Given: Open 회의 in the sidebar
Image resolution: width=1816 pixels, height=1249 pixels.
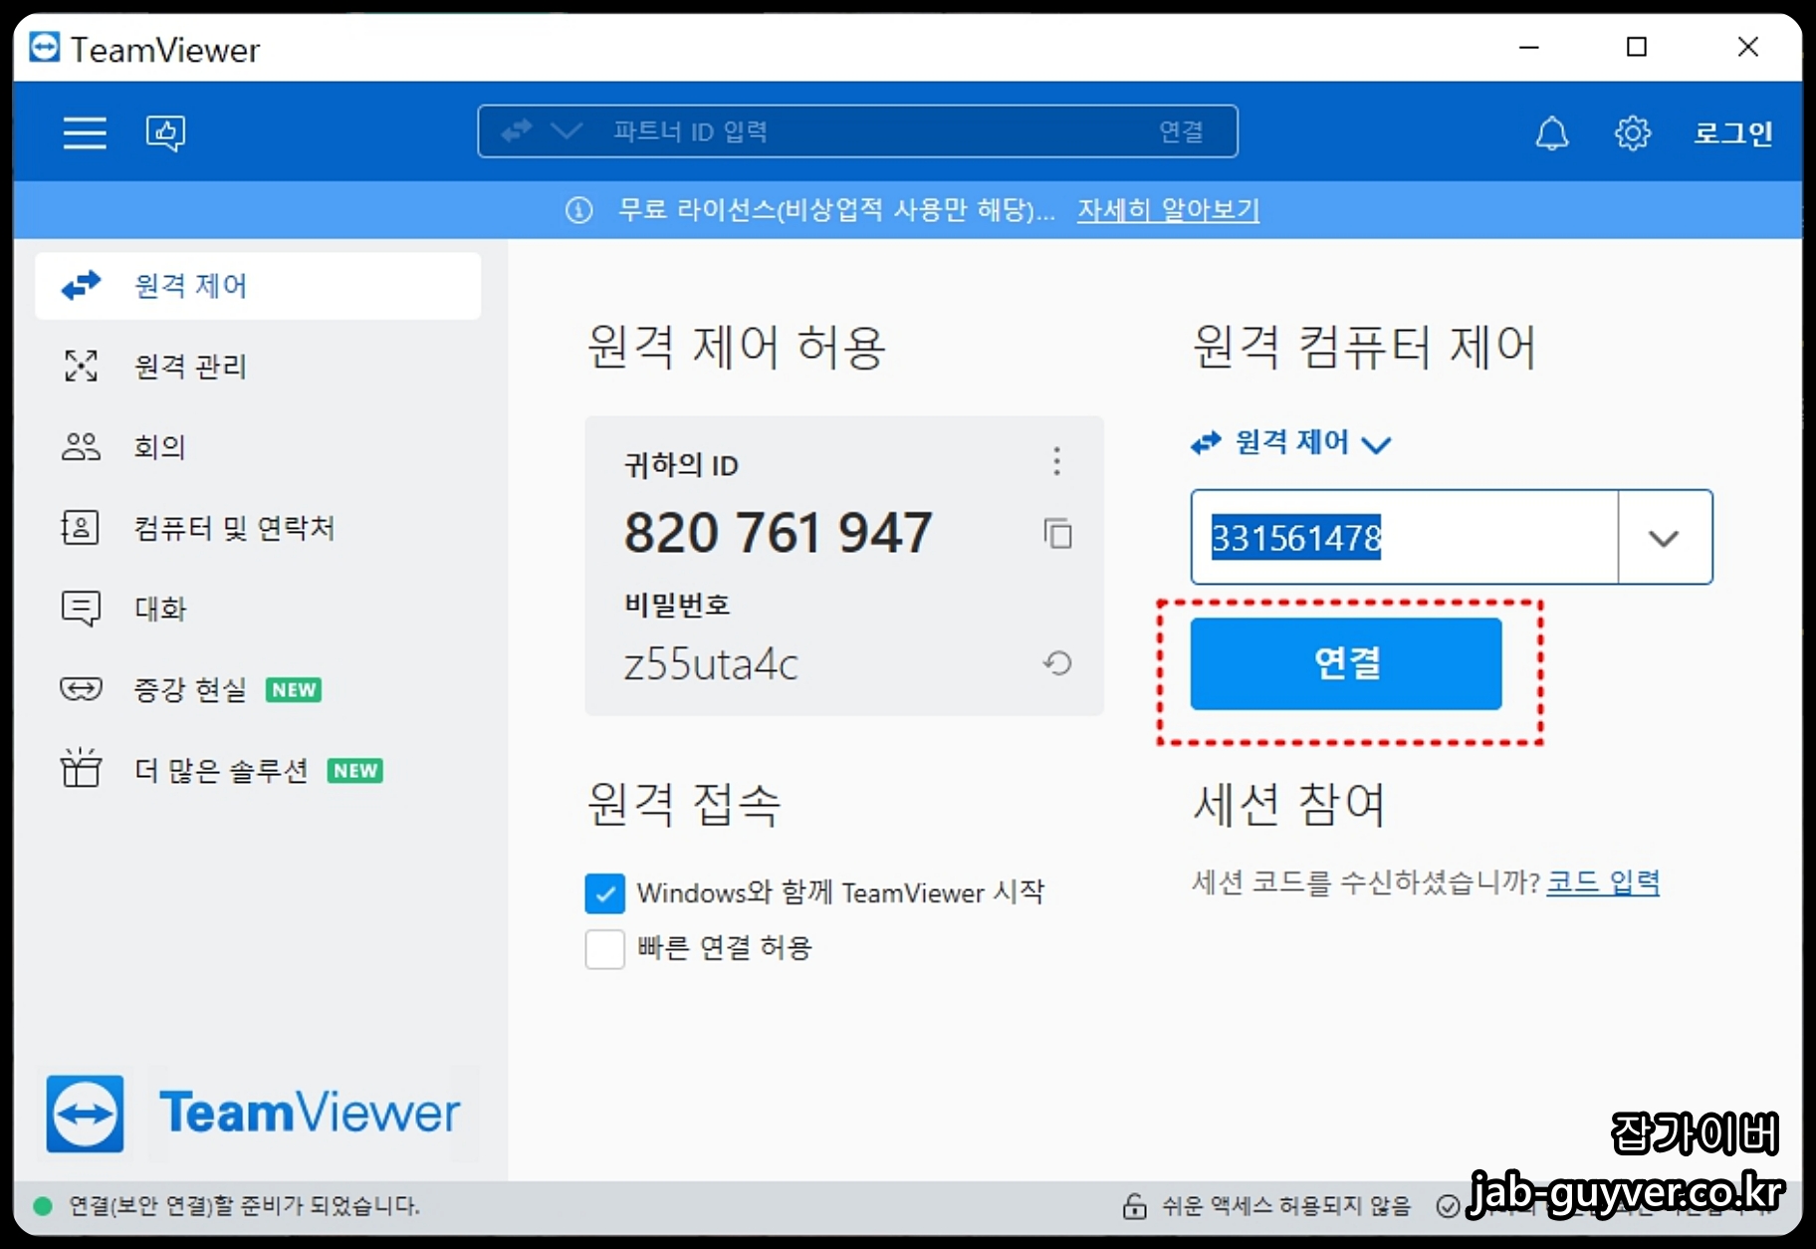Looking at the screenshot, I should (x=258, y=447).
